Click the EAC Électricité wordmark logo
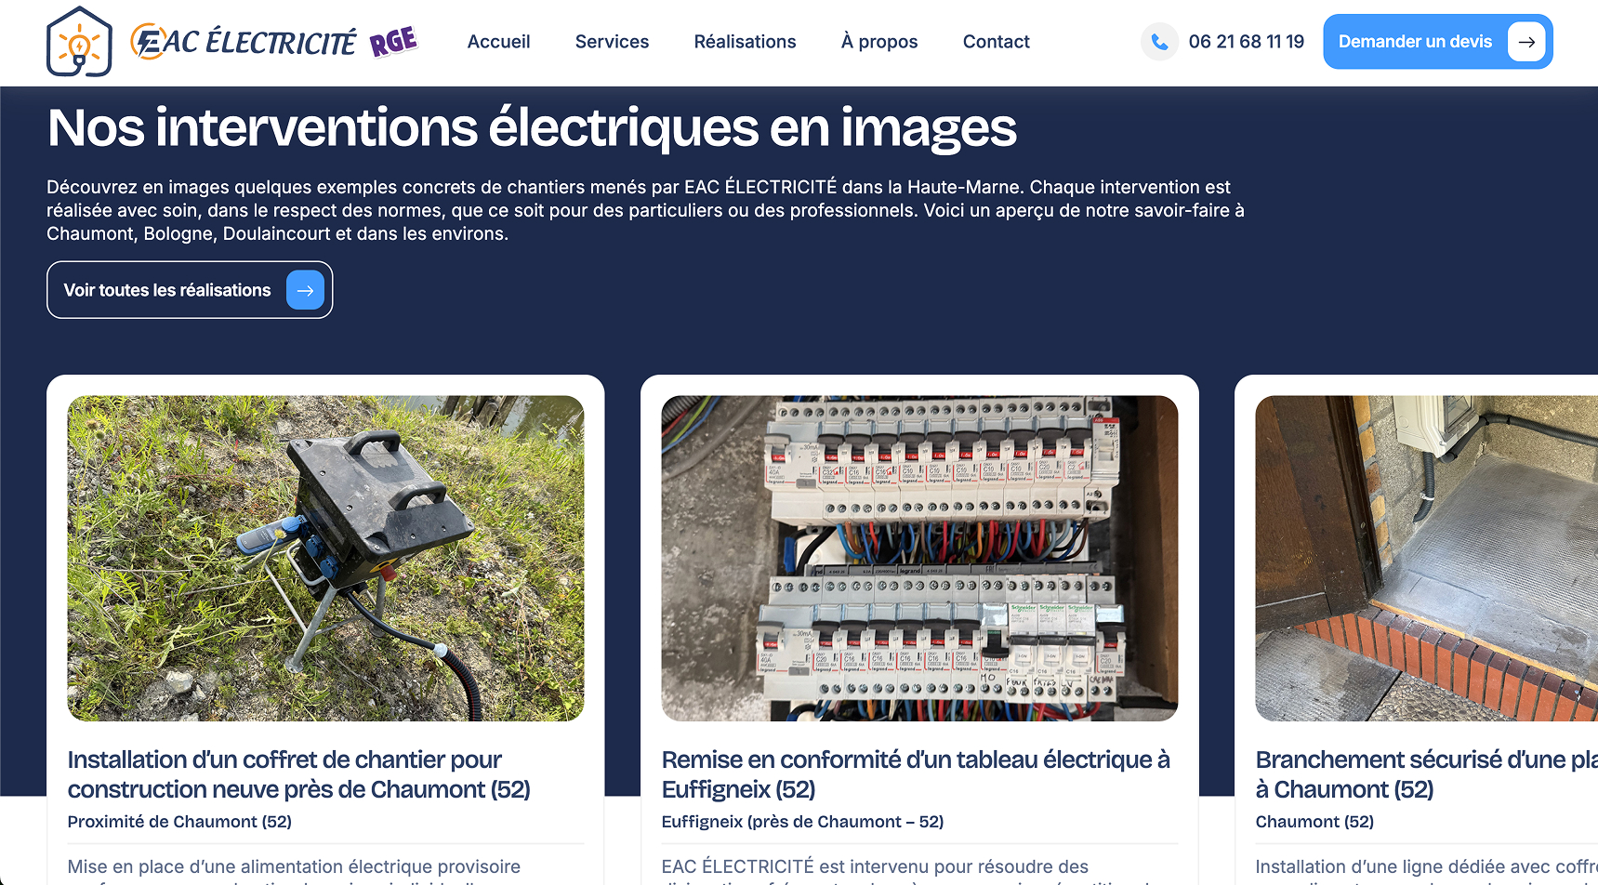This screenshot has width=1598, height=885. 243,42
